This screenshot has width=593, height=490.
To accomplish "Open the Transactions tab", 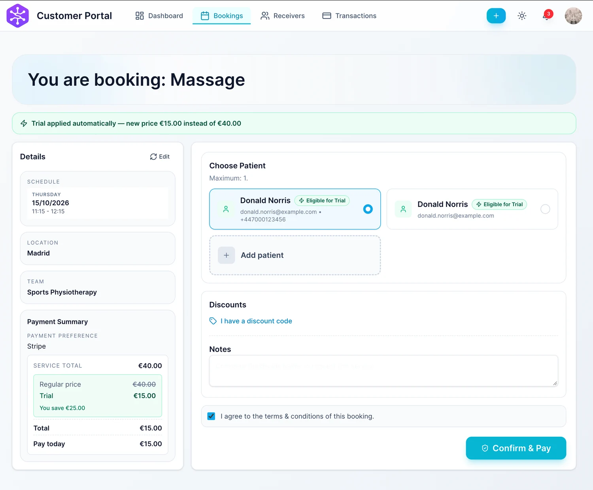I will (x=349, y=16).
